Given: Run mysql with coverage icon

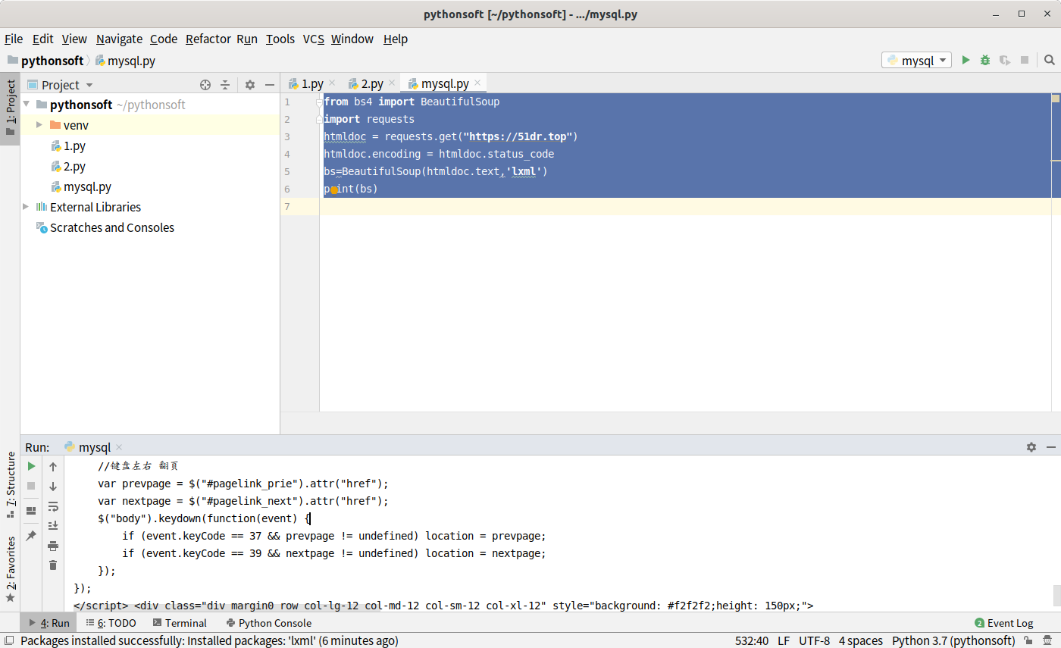Looking at the screenshot, I should tap(1005, 60).
